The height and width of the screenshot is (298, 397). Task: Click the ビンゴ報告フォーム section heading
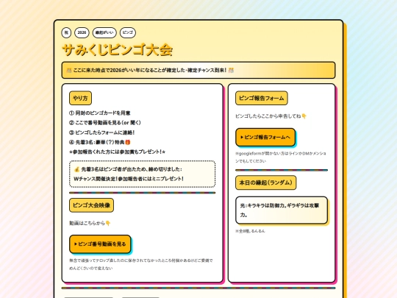coord(262,98)
